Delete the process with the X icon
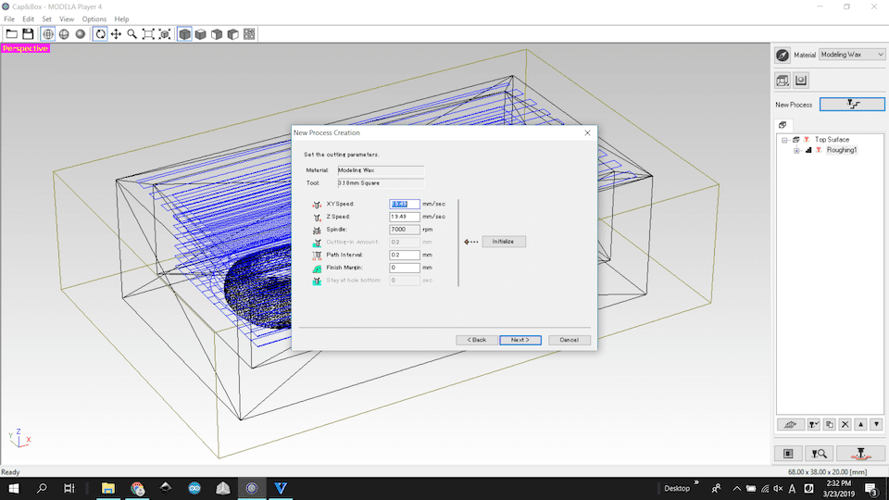This screenshot has height=500, width=889. pyautogui.click(x=845, y=424)
